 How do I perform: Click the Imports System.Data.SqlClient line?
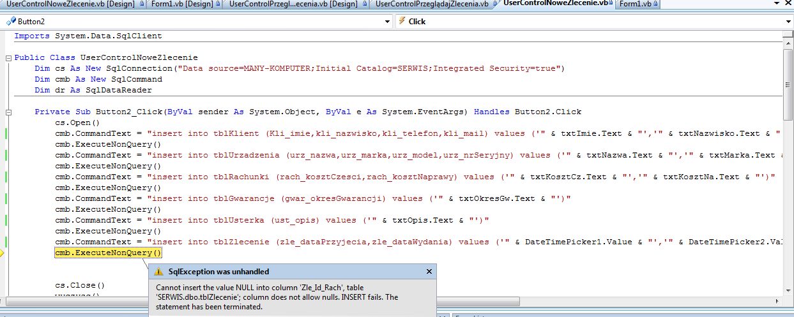(88, 36)
